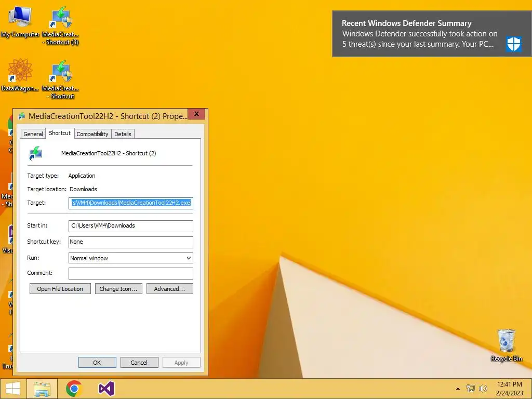Viewport: 532px width, 399px height.
Task: Select the DataWagon desktop shortcut icon
Action: 20,75
